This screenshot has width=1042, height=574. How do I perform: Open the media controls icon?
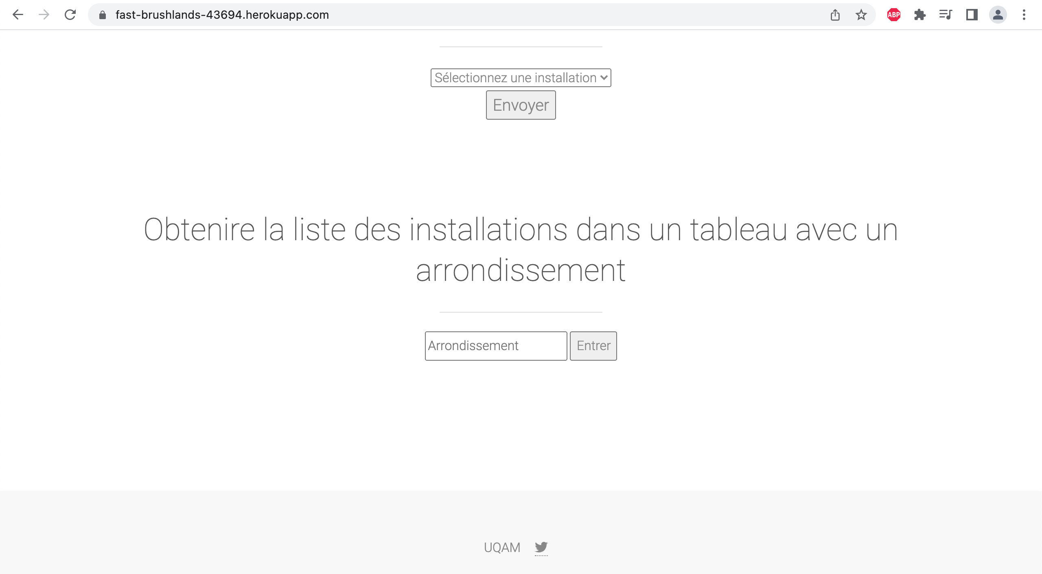click(946, 15)
